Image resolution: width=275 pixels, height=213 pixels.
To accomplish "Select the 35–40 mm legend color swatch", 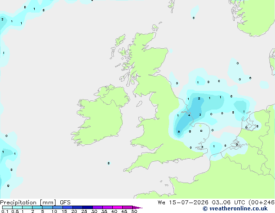I will pos(108,207).
